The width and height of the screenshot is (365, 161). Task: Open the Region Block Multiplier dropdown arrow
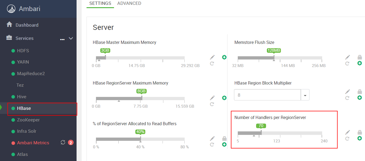[305, 95]
